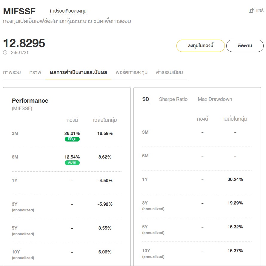
Task: Click the green ดีมาก badge under 6M
Action: point(72,163)
